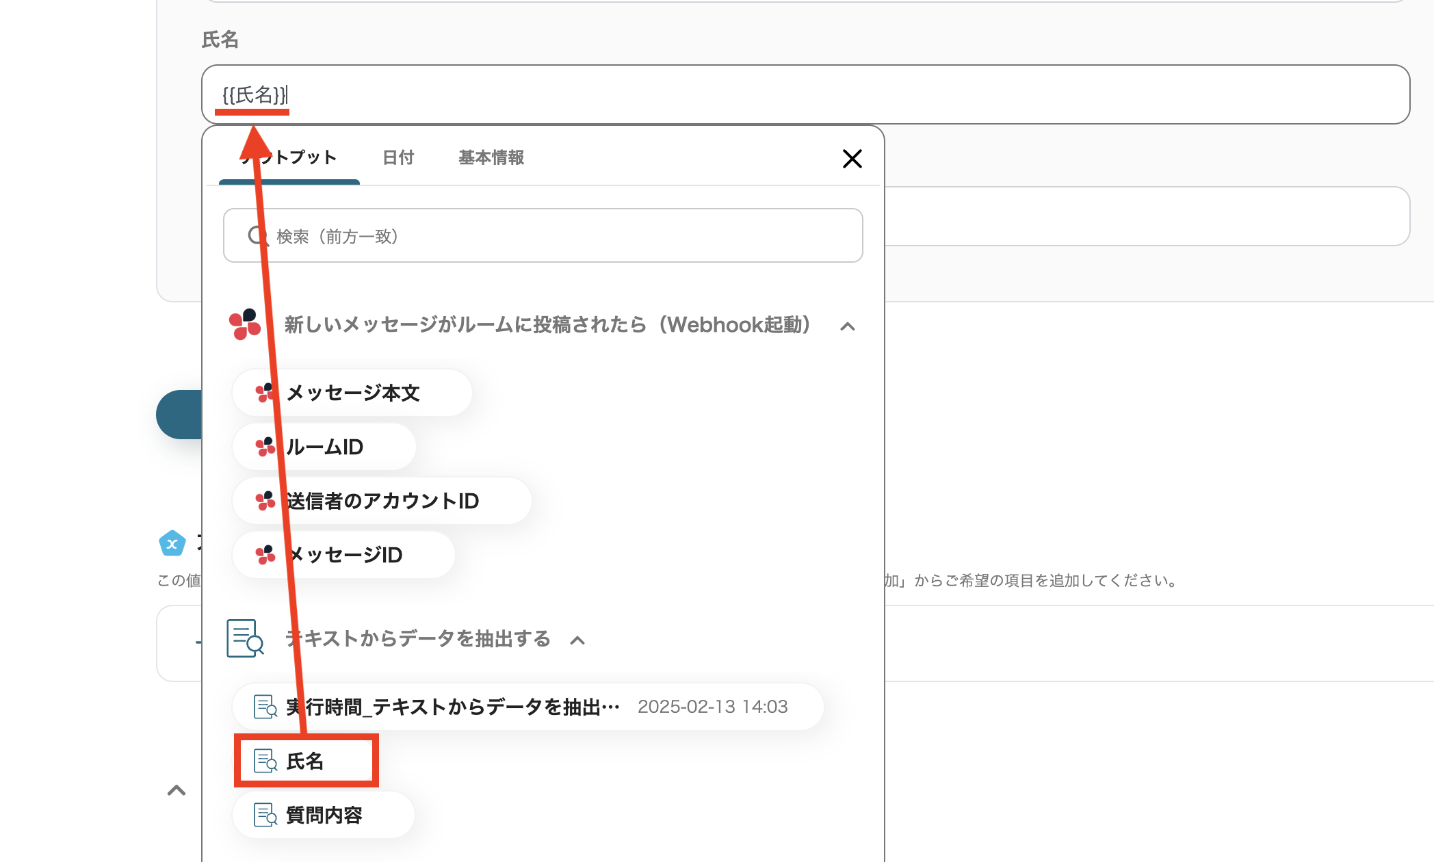Select the メッセージ本文 output chip
This screenshot has width=1434, height=862.
[352, 393]
